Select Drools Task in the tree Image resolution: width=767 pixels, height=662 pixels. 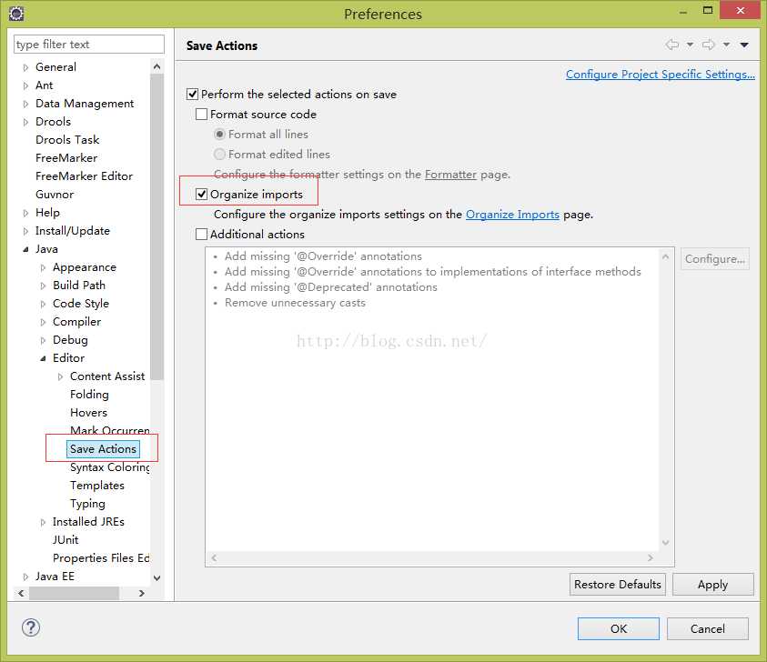(x=67, y=140)
